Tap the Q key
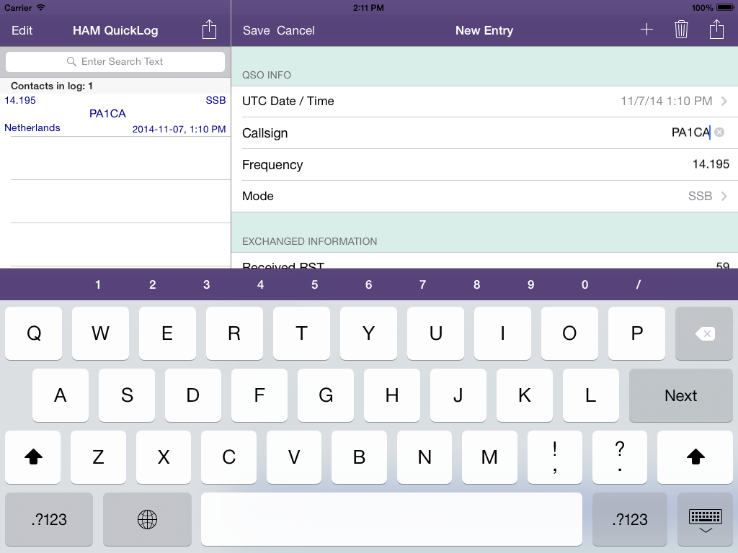The height and width of the screenshot is (553, 738). pos(33,333)
